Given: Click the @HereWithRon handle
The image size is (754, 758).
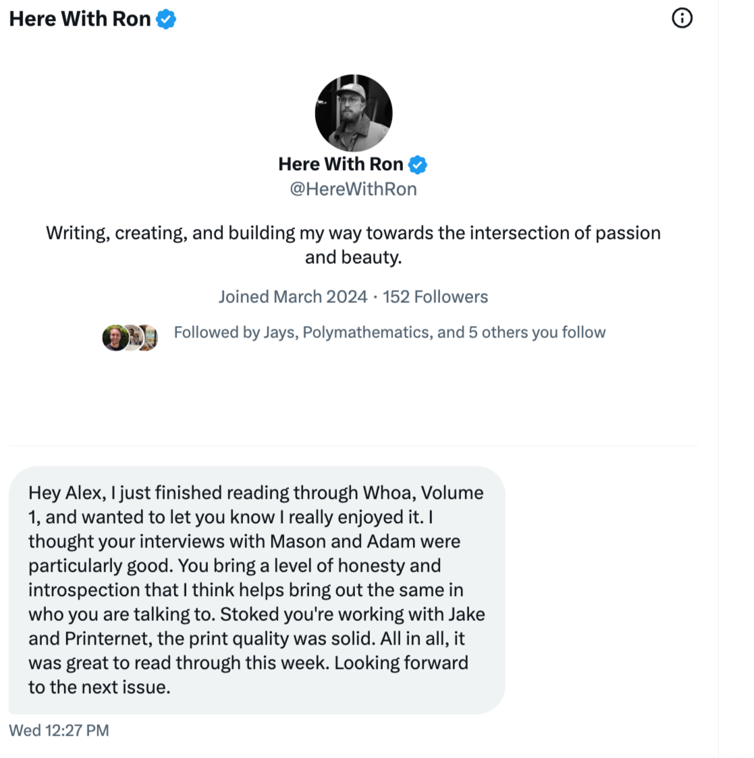Looking at the screenshot, I should (x=353, y=189).
